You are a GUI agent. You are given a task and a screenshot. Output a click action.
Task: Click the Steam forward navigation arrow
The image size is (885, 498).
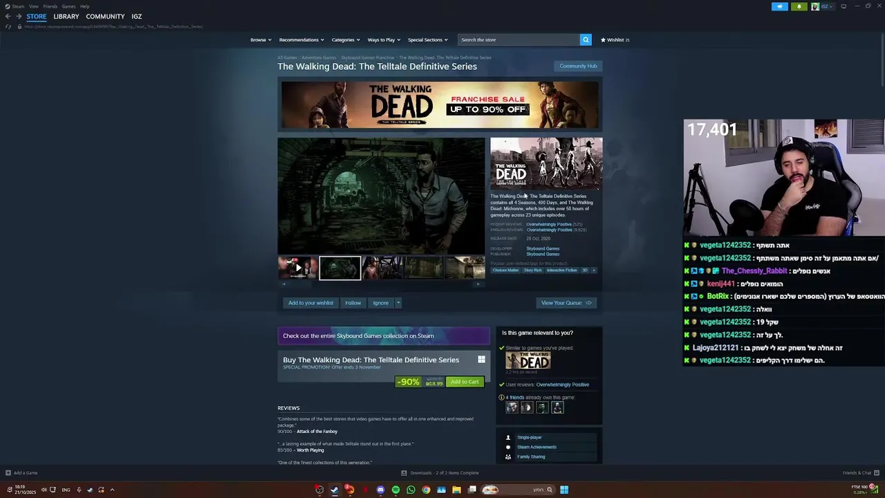pyautogui.click(x=18, y=17)
